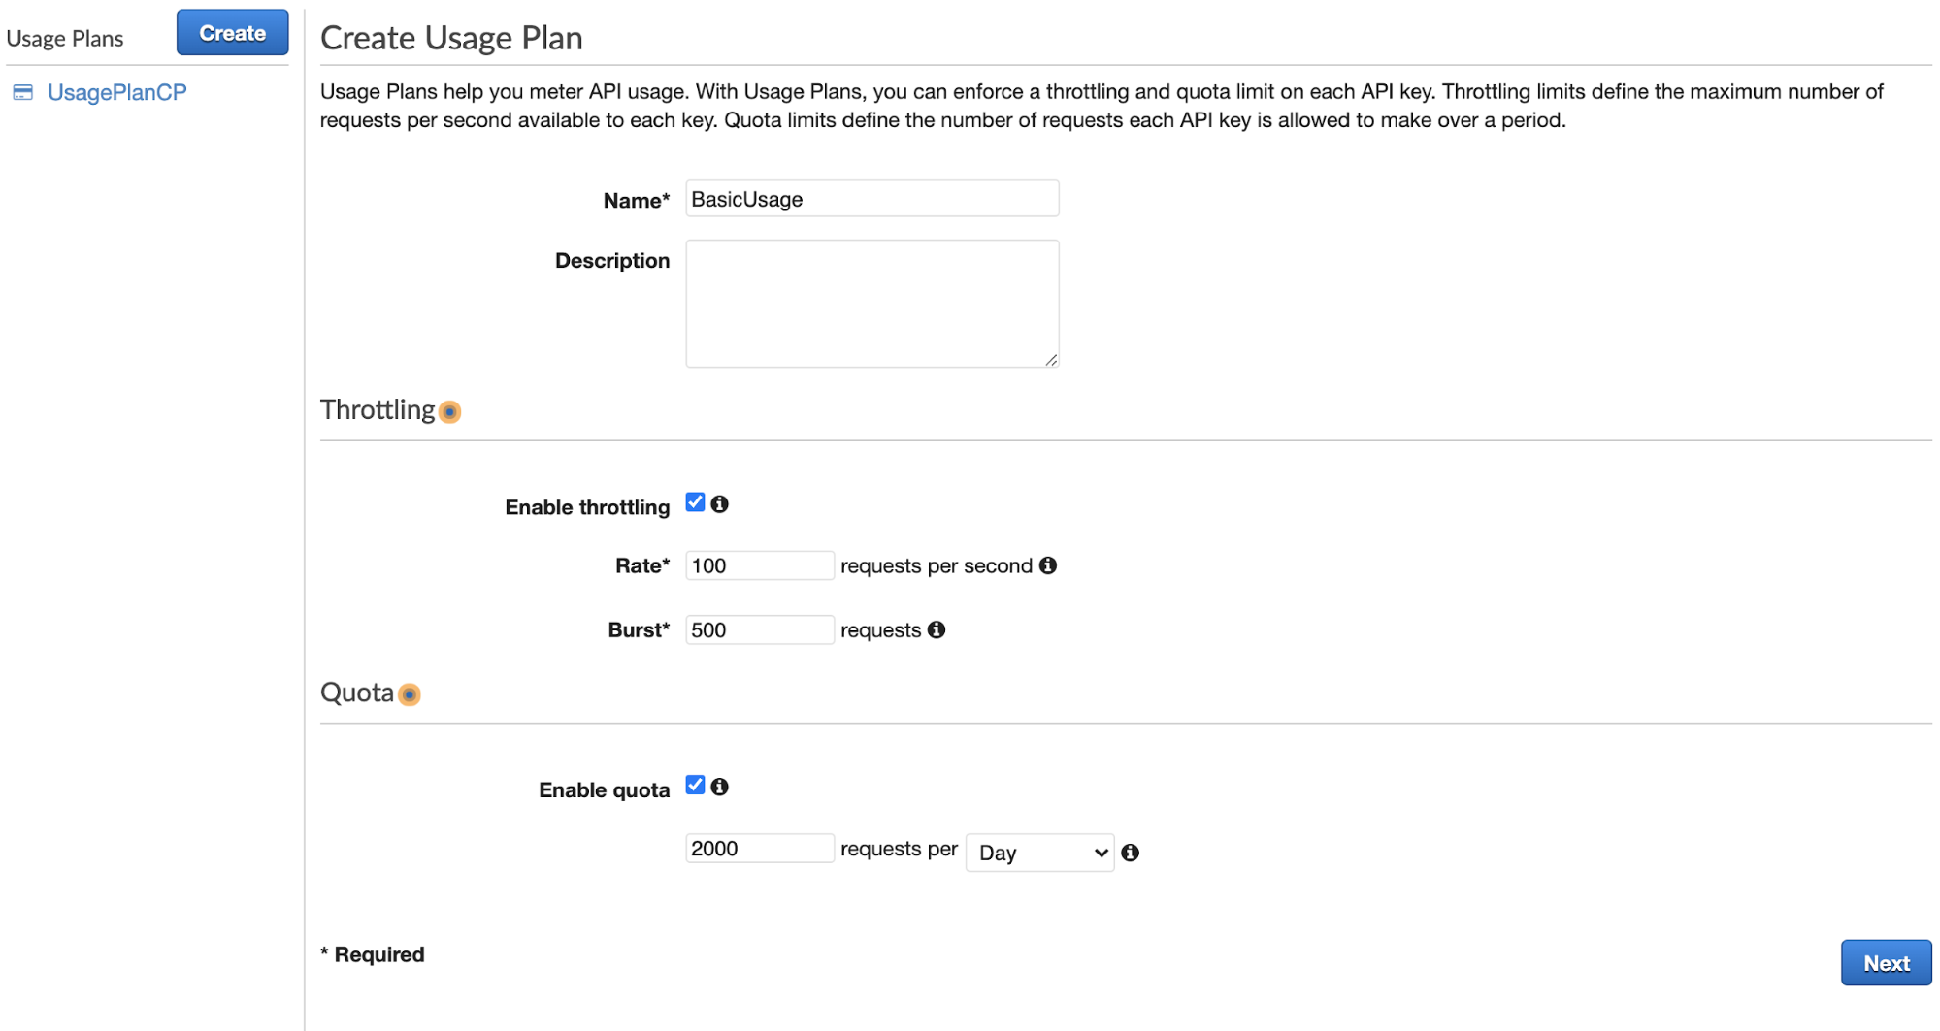Click the Quota orange hint dot icon

pos(410,694)
